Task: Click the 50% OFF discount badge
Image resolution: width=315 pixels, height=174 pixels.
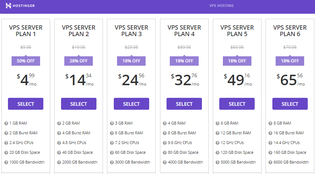Action: [x=26, y=61]
